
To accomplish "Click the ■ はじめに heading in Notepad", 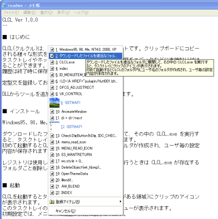I will (16, 37).
